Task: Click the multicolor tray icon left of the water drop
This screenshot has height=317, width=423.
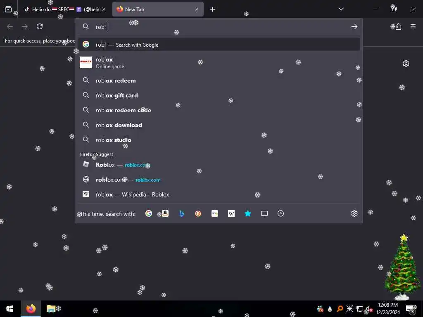Action: (320, 309)
